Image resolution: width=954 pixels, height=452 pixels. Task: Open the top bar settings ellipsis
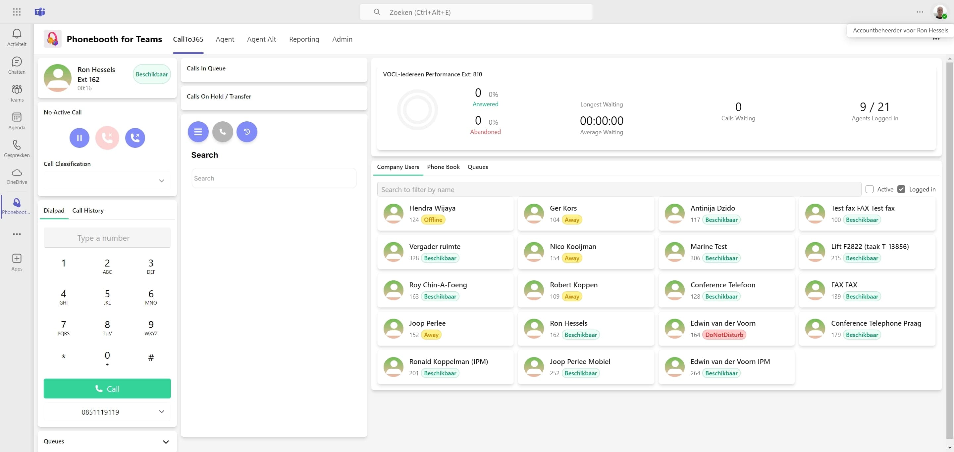pyautogui.click(x=920, y=12)
